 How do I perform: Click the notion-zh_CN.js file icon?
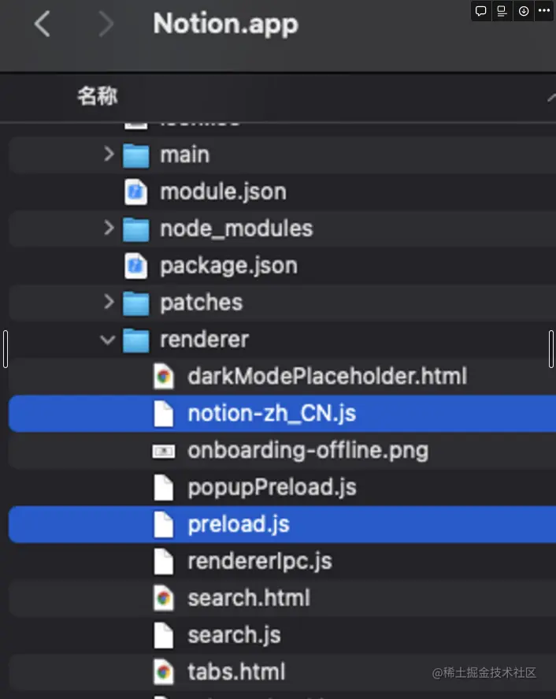pyautogui.click(x=164, y=414)
